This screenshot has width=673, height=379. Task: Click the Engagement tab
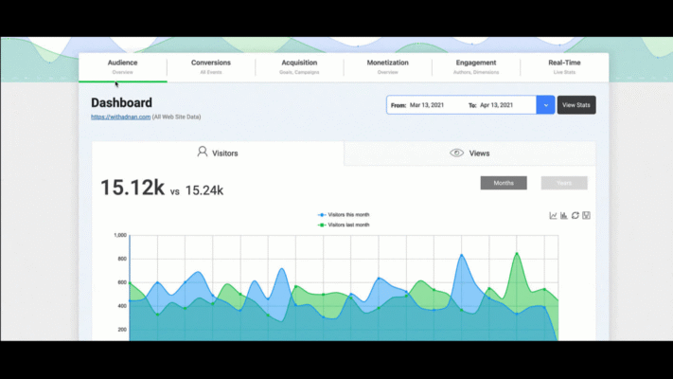pyautogui.click(x=476, y=66)
